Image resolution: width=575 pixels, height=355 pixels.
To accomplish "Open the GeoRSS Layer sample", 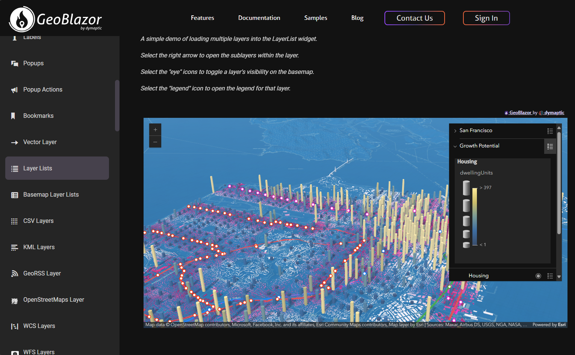I will (42, 274).
